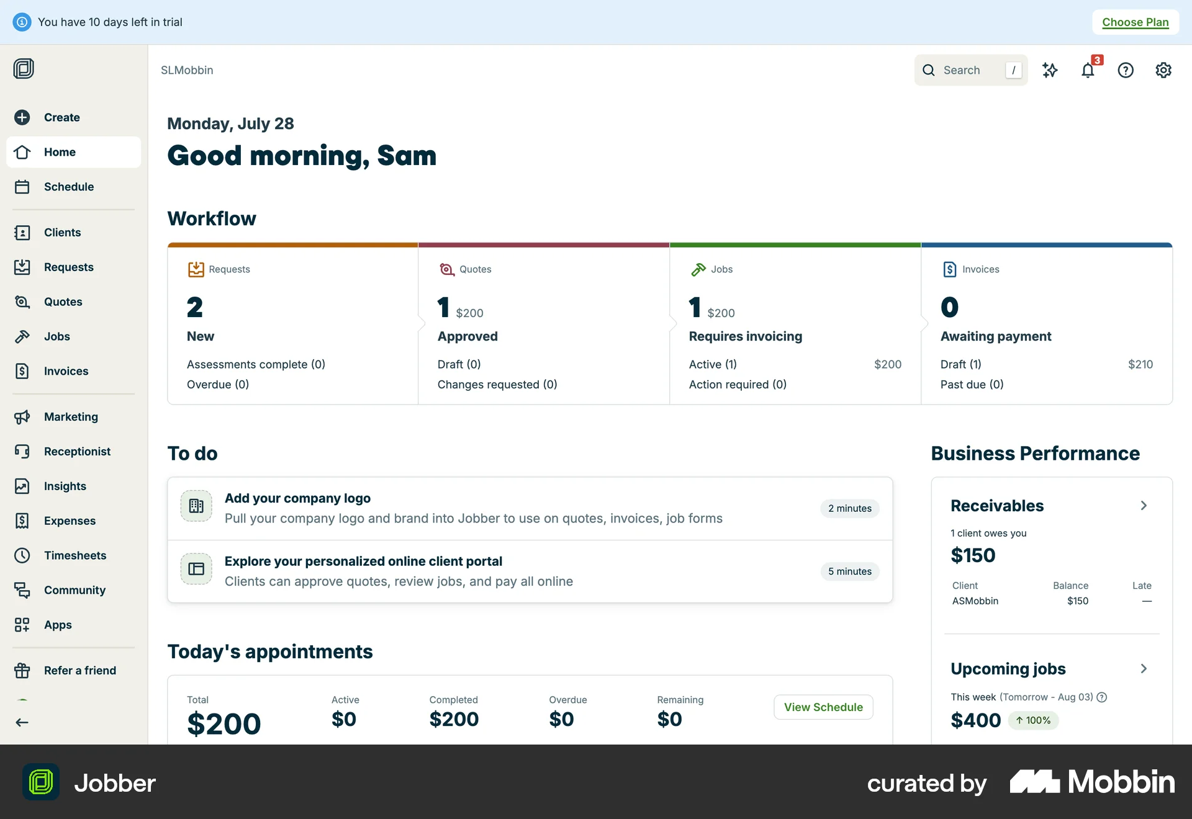Image resolution: width=1192 pixels, height=819 pixels.
Task: Click the Search input field
Action: 970,70
